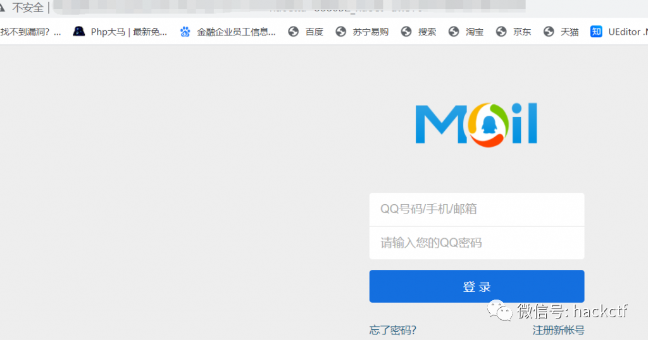Focus the 请输入您的QQ密码 password field
Screen dimensions: 648x340
(x=477, y=243)
